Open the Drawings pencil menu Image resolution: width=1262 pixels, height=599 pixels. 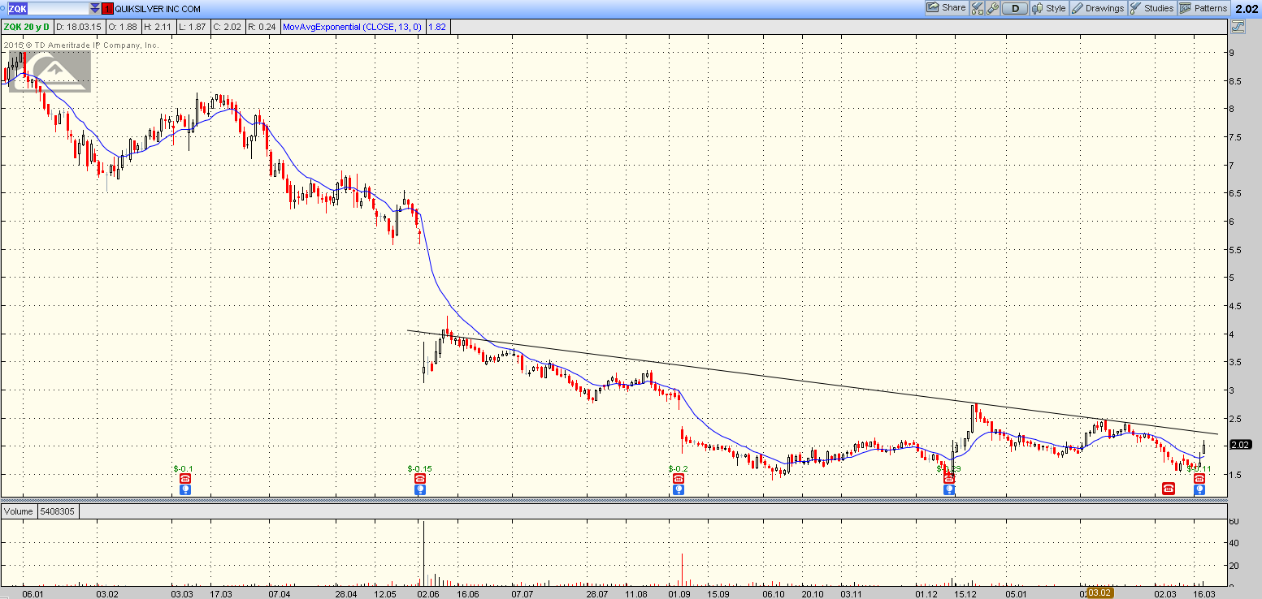pos(1098,8)
